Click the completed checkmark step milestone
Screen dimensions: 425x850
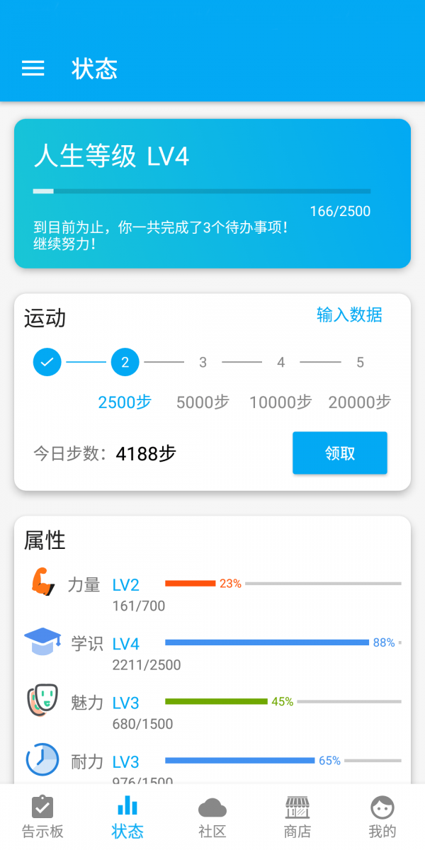(x=47, y=362)
